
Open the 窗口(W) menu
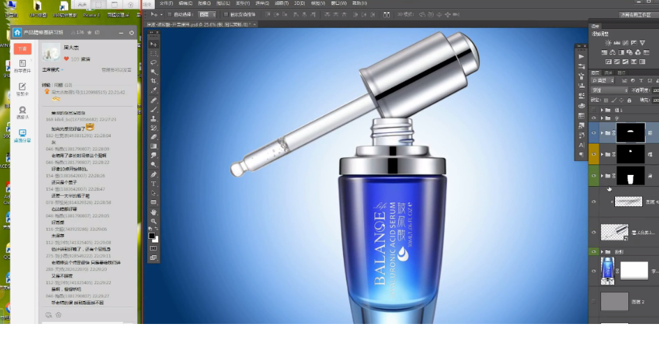[338, 3]
